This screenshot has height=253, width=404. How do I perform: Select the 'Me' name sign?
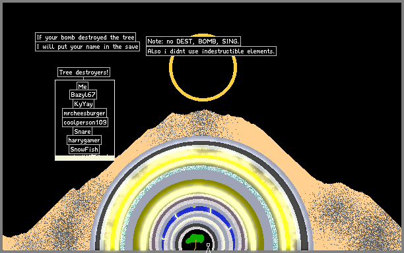tap(83, 86)
